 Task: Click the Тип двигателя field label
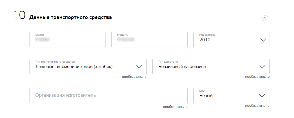(168, 62)
